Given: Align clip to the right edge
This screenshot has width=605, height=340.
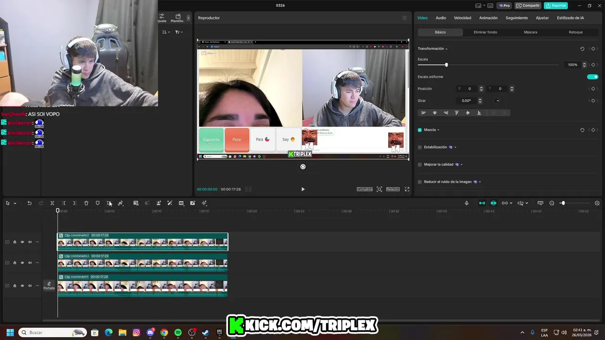Looking at the screenshot, I should point(446,113).
